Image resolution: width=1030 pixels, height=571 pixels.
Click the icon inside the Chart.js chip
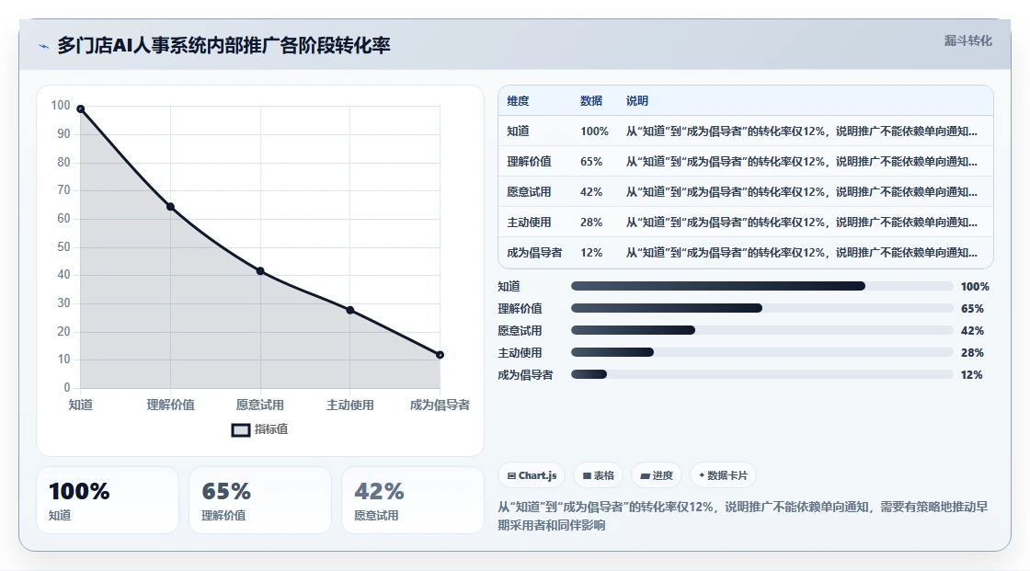point(511,475)
